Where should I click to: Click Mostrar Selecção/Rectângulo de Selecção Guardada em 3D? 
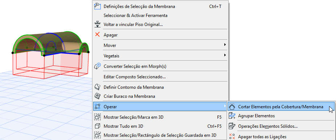(160, 135)
